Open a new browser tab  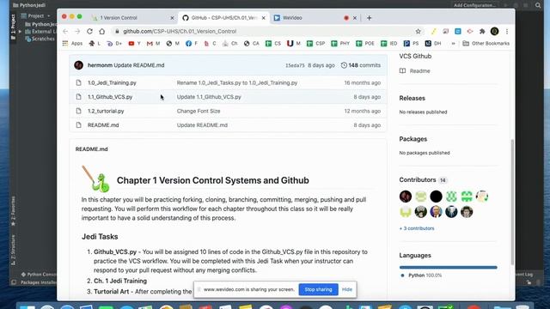pos(369,18)
